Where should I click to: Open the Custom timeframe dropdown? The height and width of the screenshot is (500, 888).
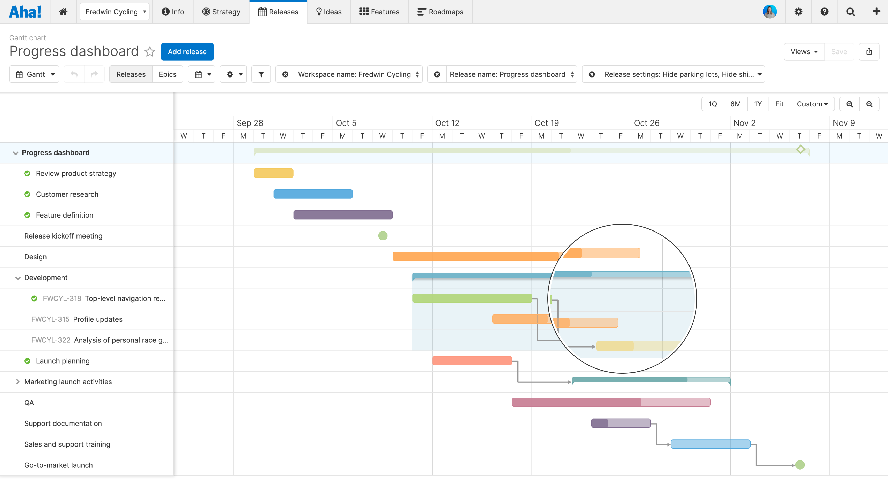click(812, 104)
